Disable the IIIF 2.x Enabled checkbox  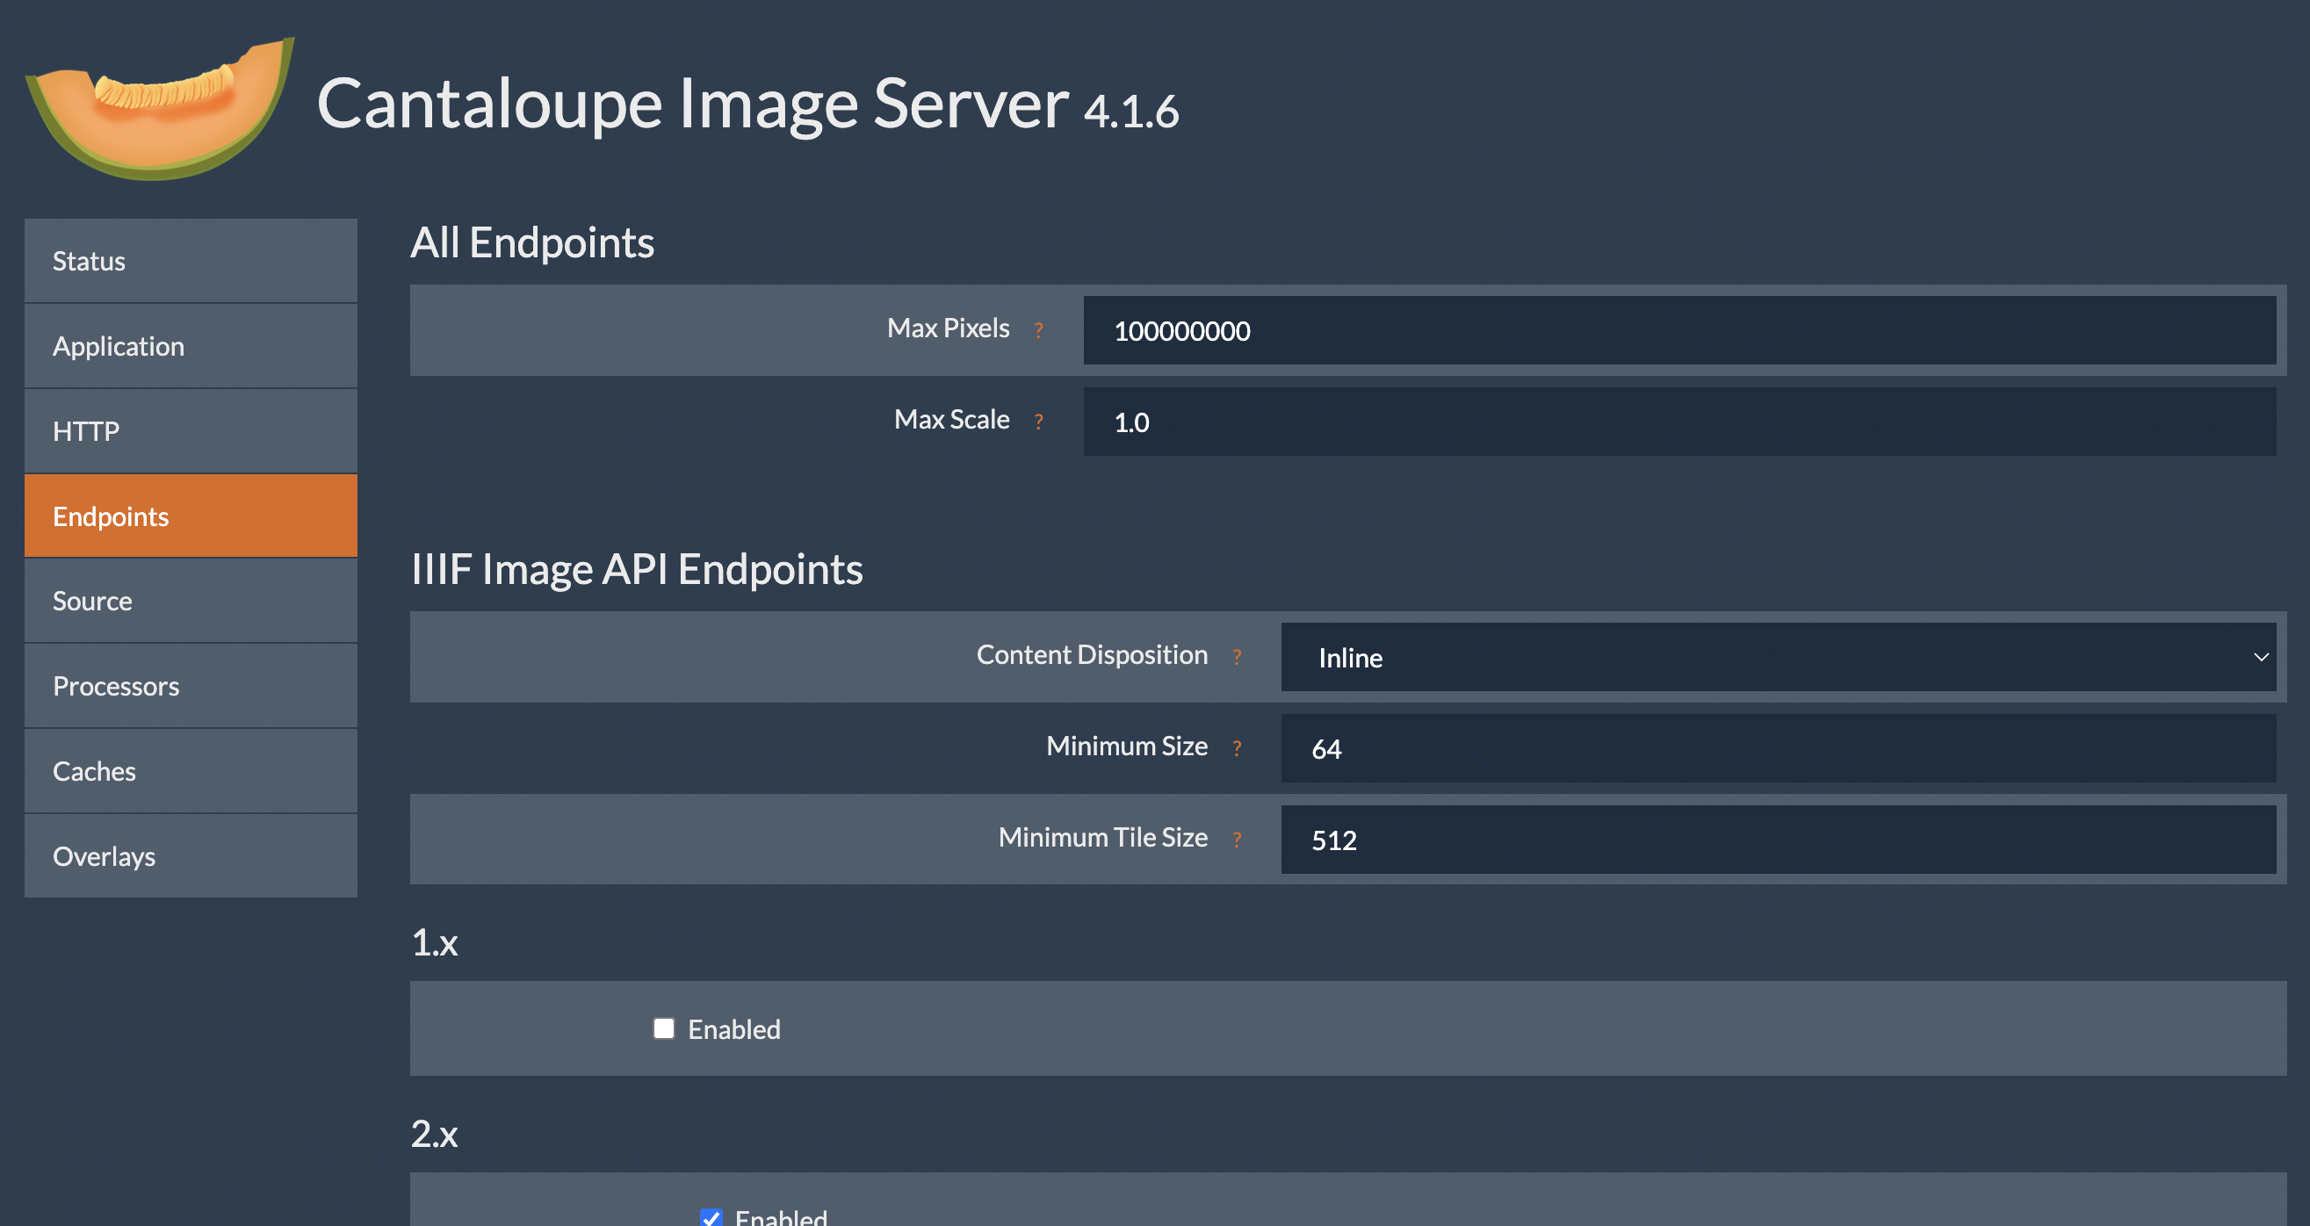pyautogui.click(x=711, y=1217)
